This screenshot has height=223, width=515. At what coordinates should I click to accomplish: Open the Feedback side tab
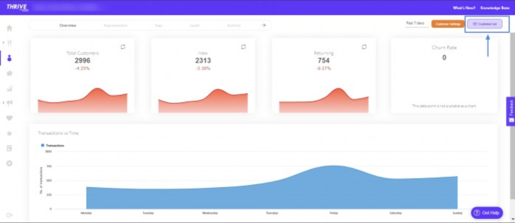(511, 111)
